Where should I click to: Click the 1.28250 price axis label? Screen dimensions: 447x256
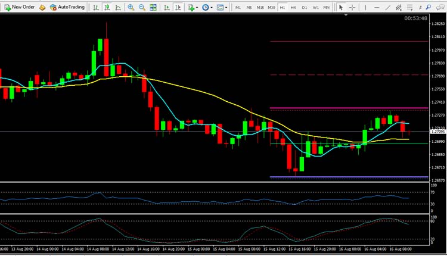tap(438, 24)
